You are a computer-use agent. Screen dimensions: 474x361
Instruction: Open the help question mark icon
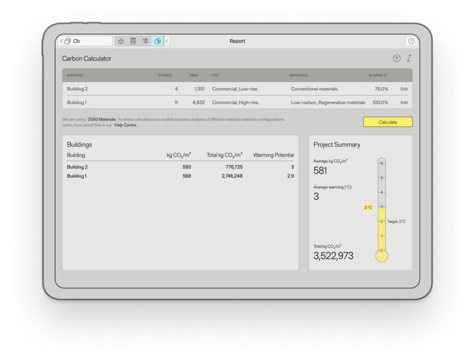pos(411,41)
